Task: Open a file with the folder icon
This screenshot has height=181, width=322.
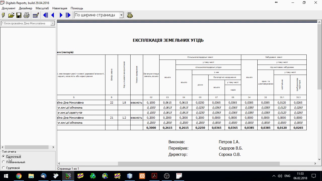Action: (11, 15)
